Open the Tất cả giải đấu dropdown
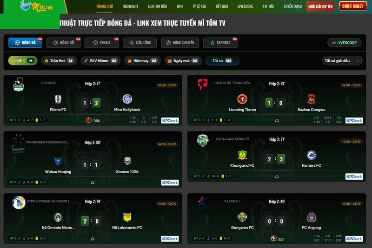The image size is (372, 248). click(x=342, y=61)
